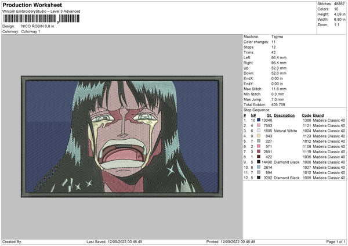Click thread code 1108 in row 6

[307, 147]
